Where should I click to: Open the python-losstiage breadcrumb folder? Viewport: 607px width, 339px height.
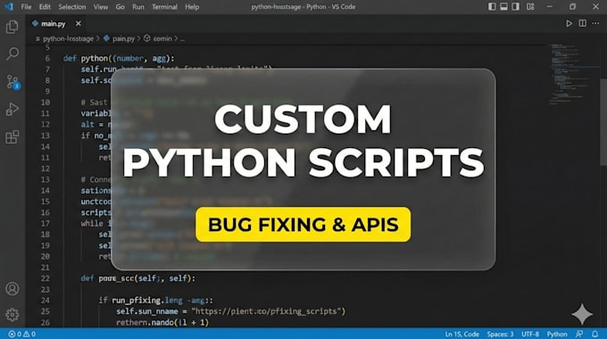click(68, 38)
